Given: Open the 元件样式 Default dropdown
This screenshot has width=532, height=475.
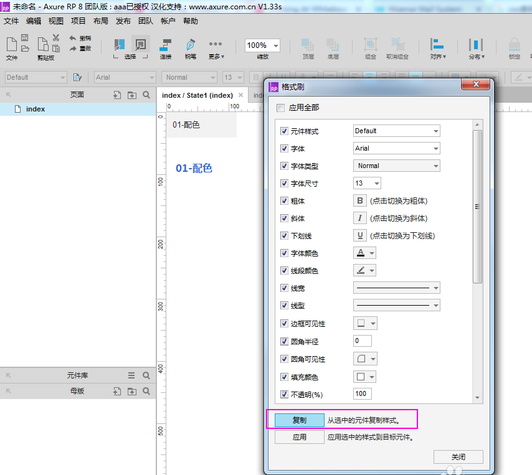Looking at the screenshot, I should [396, 131].
